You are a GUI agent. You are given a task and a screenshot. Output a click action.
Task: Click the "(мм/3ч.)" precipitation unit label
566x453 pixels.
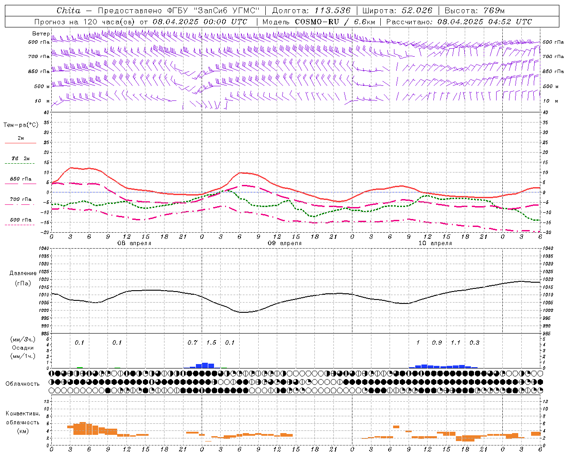click(23, 339)
